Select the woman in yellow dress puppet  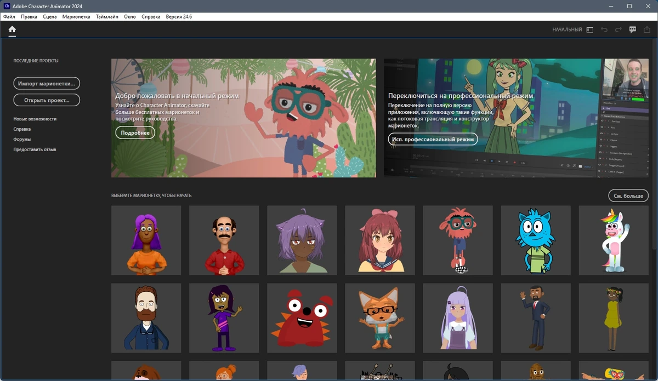point(614,318)
